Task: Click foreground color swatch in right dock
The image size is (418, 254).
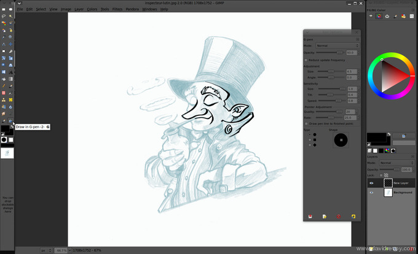Action: click(x=376, y=137)
